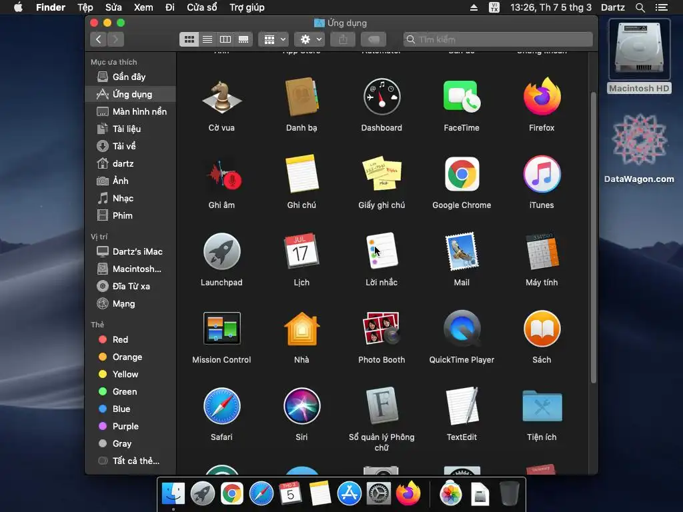Select Firefox in the Applications folder
Viewport: 683px width, 512px height.
(x=542, y=96)
